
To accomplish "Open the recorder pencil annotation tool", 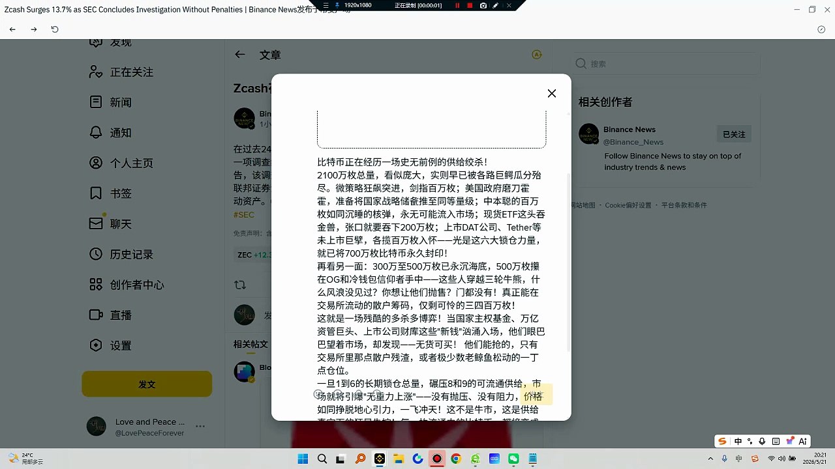I will (x=496, y=5).
